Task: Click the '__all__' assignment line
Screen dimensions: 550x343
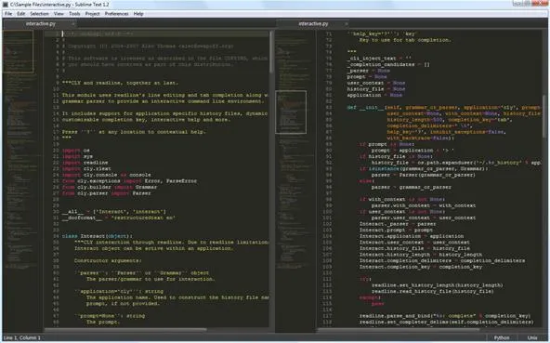Action: click(x=114, y=212)
